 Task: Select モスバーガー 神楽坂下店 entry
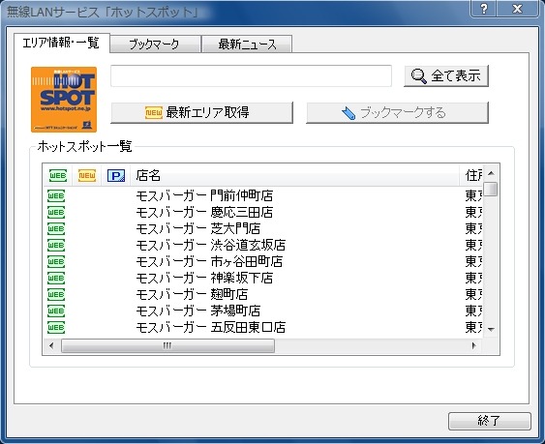click(x=204, y=278)
